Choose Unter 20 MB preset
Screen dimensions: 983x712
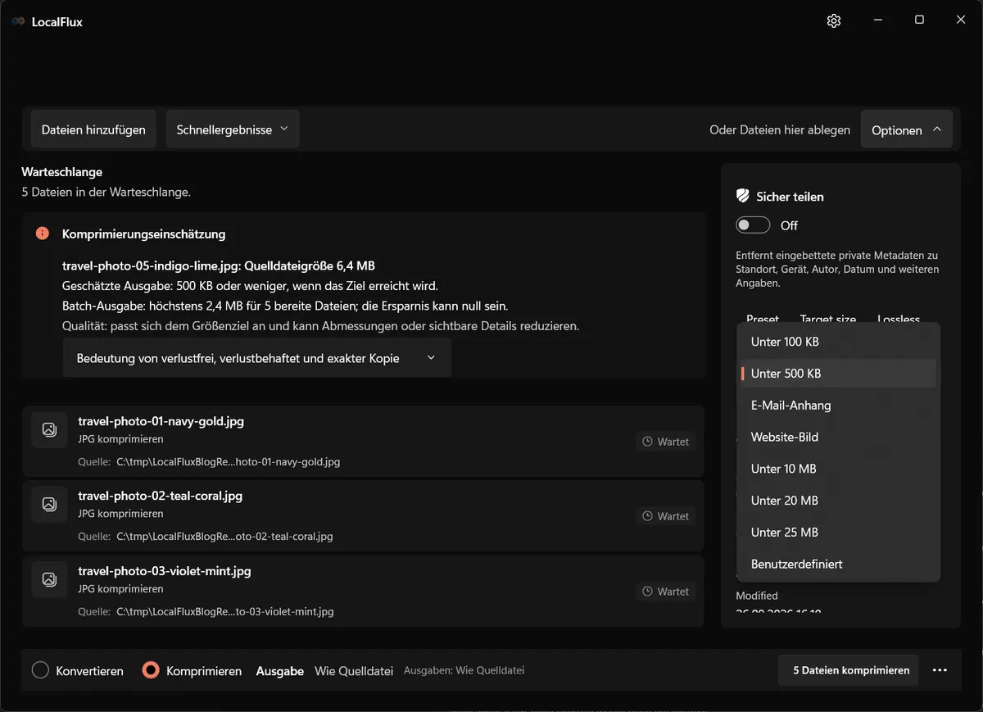tap(838, 501)
